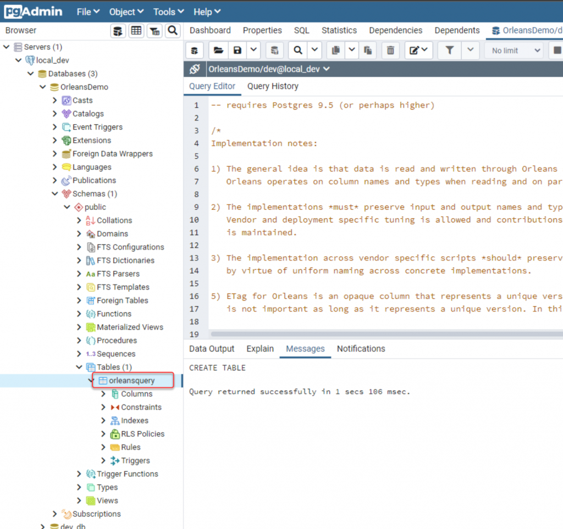Viewport: 563px width, 529px height.
Task: Collapse the Tables (1) node
Action: pyautogui.click(x=79, y=367)
